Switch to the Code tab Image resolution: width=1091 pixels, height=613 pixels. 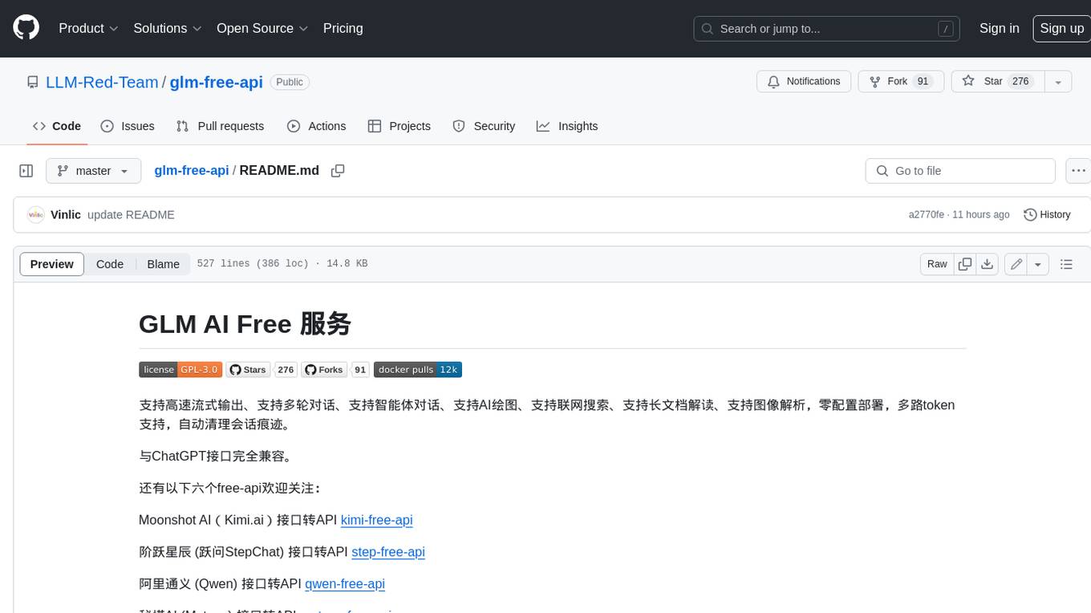[57, 126]
